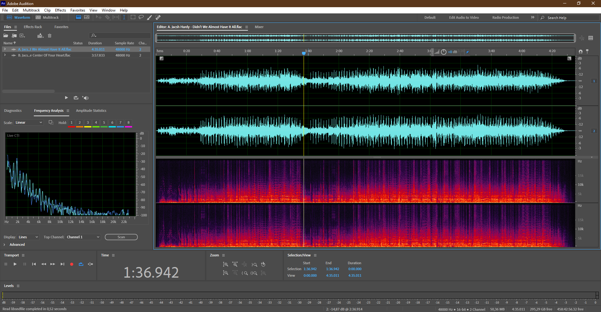
Task: Move playhead to next marker
Action: coord(62,264)
